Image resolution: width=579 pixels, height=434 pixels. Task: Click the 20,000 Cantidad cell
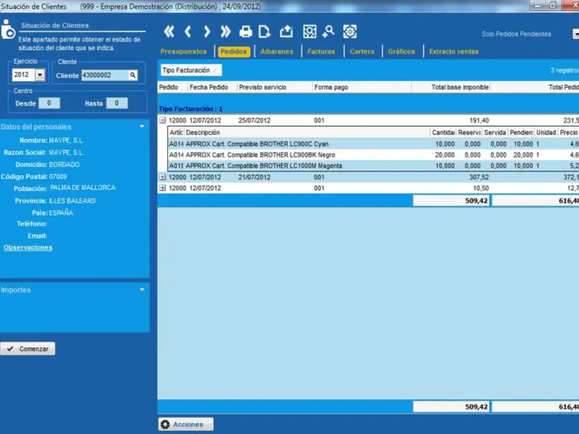(444, 155)
